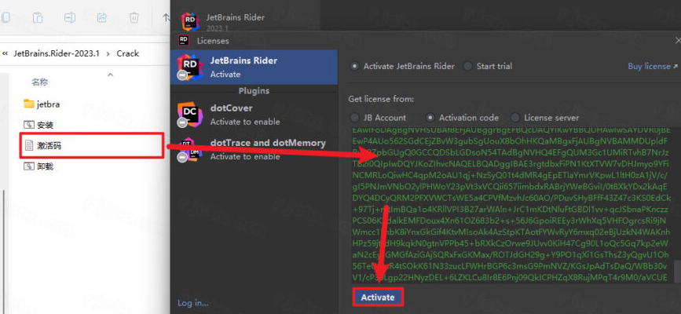Screen dimensions: 681x314
Task: Click the 激活码 file name
Action: 49,145
